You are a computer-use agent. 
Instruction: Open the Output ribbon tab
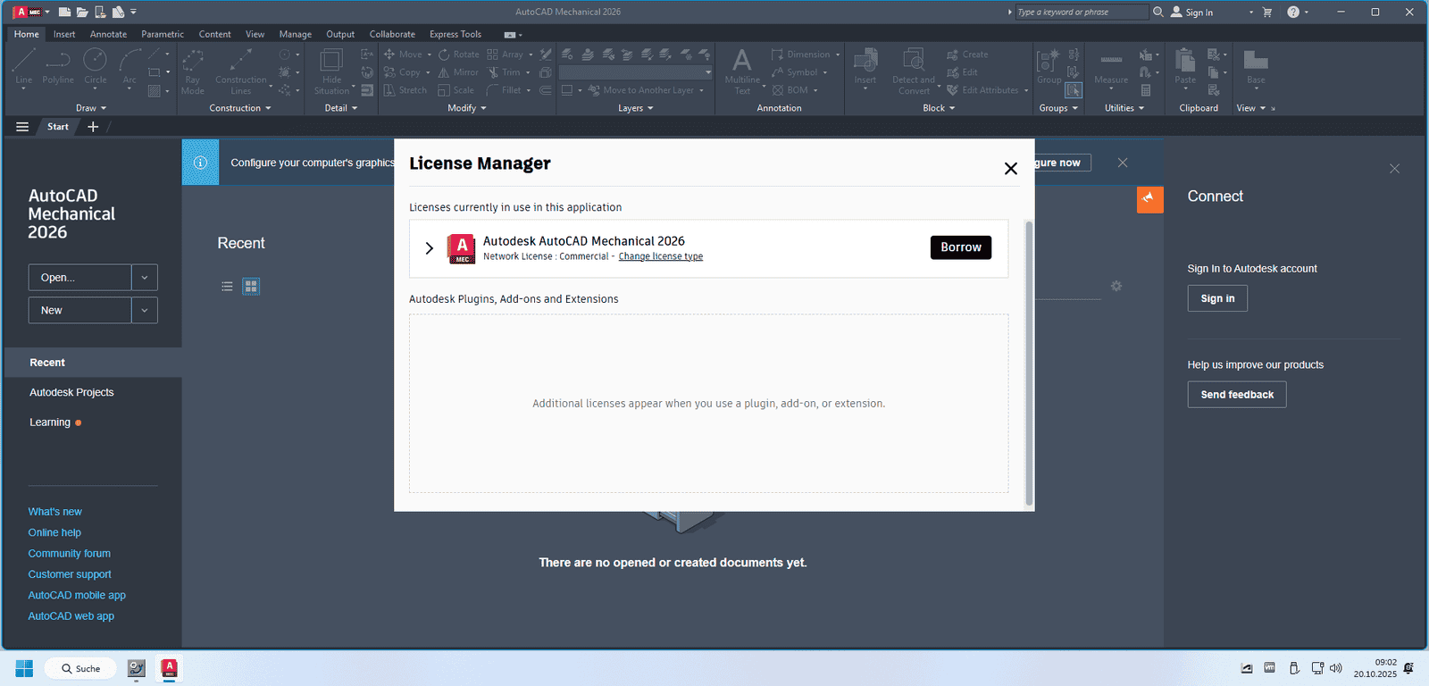[340, 34]
